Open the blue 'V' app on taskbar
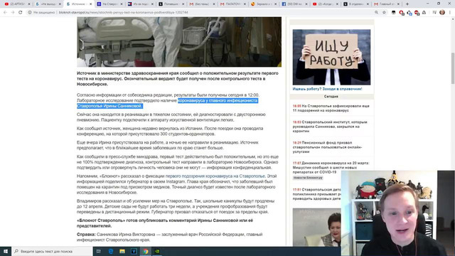This screenshot has height=256, width=455. (134, 251)
